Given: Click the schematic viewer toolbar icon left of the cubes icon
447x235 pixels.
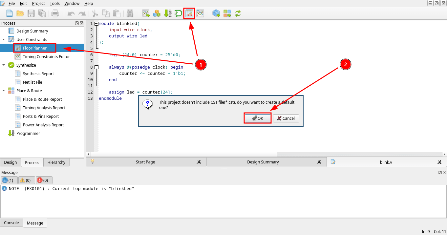Looking at the screenshot, I should [146, 13].
